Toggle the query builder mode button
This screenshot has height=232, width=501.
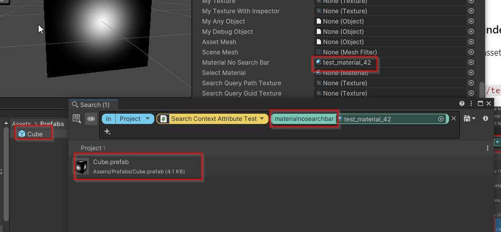click(91, 119)
